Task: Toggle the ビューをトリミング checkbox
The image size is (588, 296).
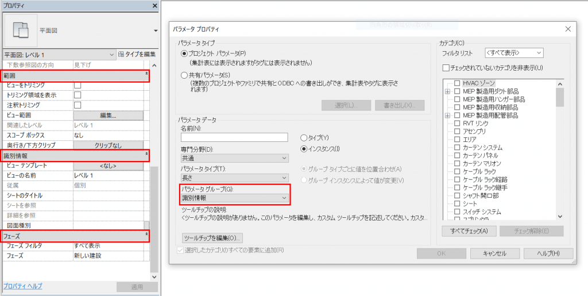Action: [x=78, y=85]
